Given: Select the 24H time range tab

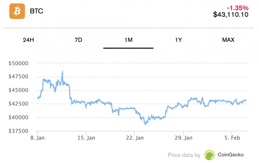Looking at the screenshot, I should 28,40.
